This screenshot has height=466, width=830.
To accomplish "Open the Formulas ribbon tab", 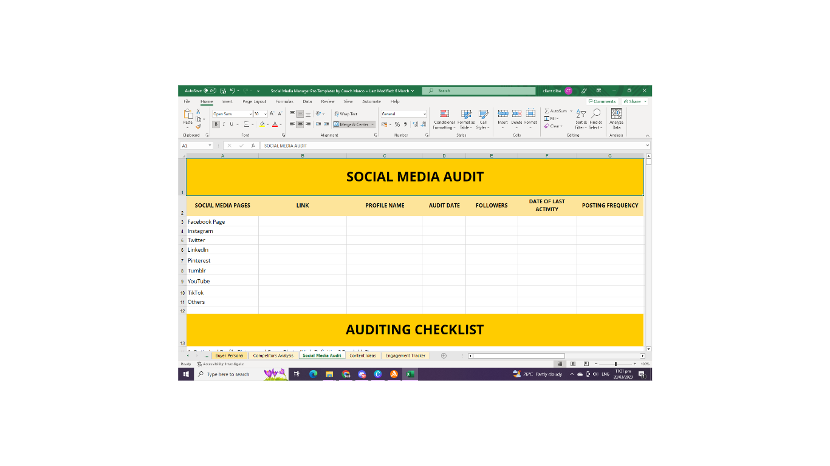I will click(284, 101).
